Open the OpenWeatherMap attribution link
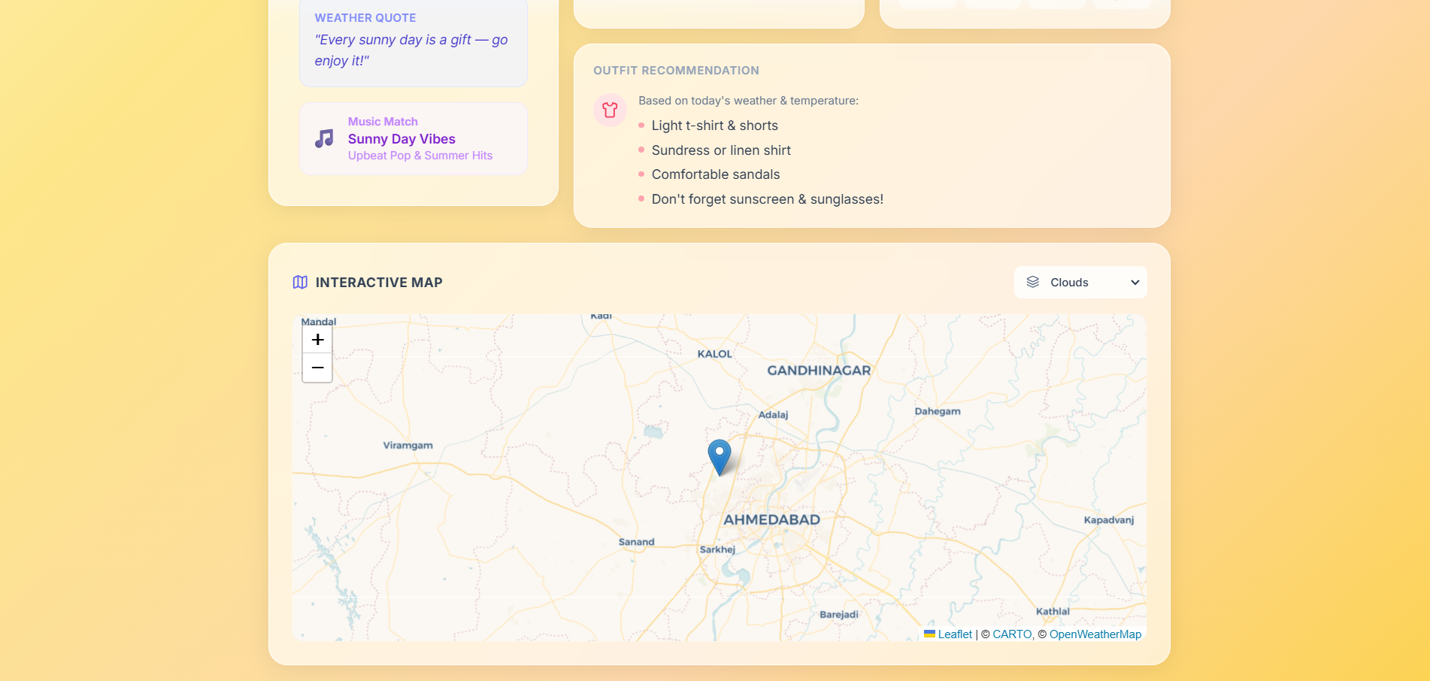 1095,634
